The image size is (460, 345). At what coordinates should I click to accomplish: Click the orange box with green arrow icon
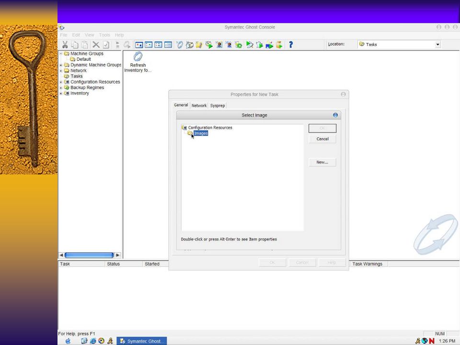point(279,45)
